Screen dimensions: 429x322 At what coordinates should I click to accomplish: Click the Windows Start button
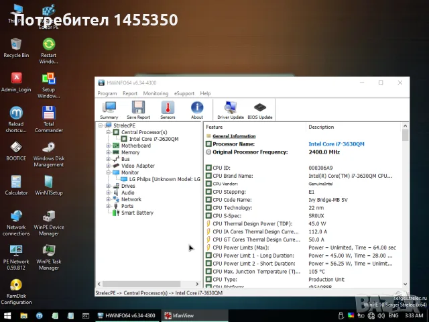(7, 315)
